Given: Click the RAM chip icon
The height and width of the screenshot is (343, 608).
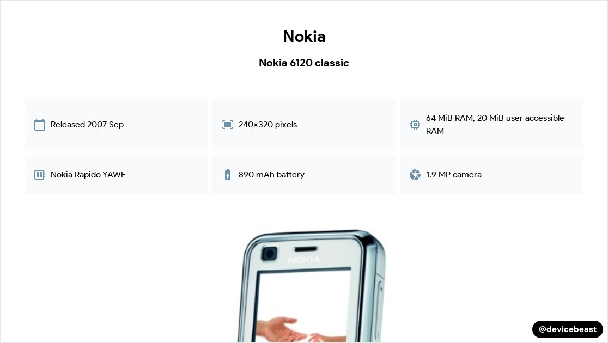Looking at the screenshot, I should click(415, 125).
